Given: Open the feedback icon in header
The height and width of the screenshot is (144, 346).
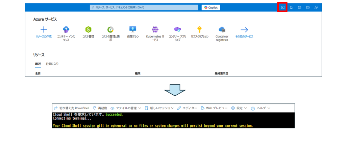Looking at the screenshot, I should [x=316, y=7].
